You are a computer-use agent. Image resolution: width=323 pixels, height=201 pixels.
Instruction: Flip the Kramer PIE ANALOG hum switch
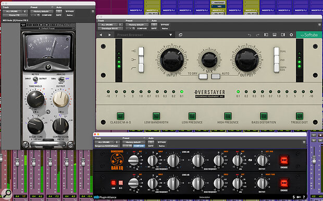click(x=61, y=79)
